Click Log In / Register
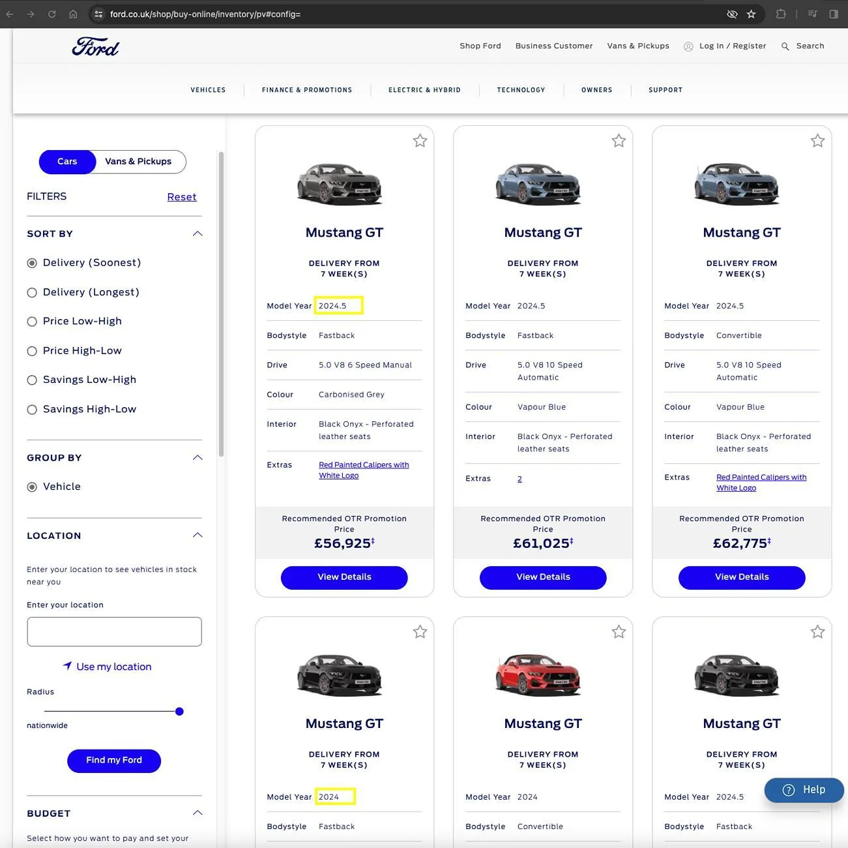Image resolution: width=848 pixels, height=848 pixels. point(733,46)
